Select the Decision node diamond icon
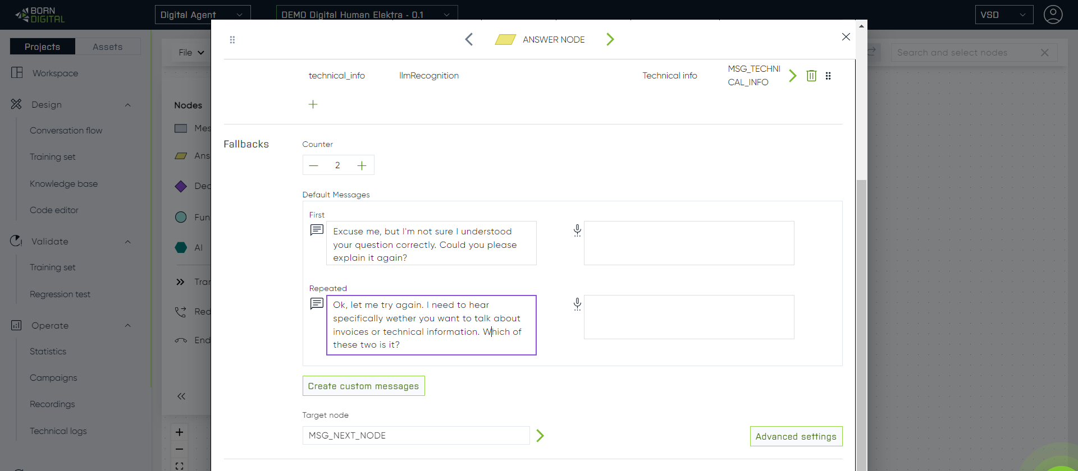Screen dimensions: 1078x471 coord(181,186)
